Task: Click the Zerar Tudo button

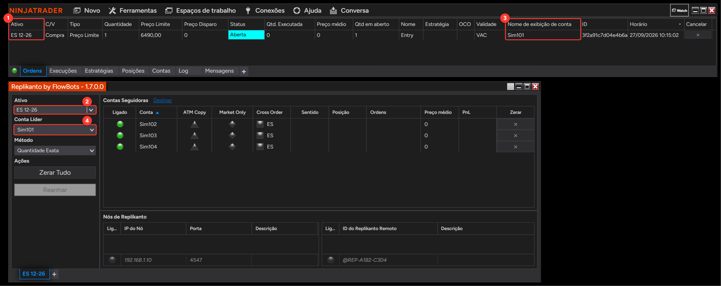Action: coord(55,172)
